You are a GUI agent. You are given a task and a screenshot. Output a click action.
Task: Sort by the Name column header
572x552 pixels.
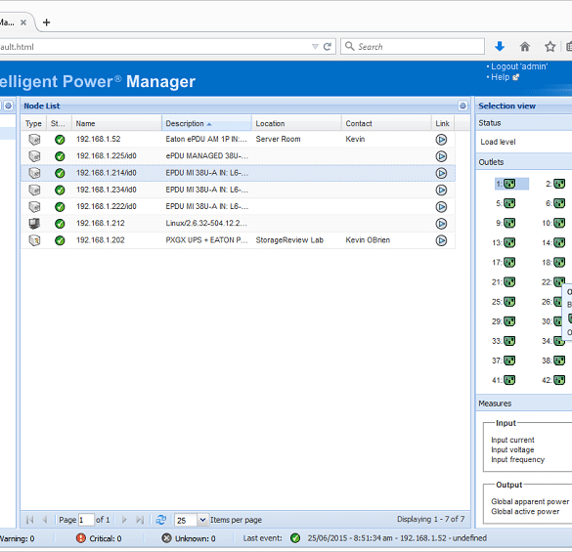coord(116,124)
